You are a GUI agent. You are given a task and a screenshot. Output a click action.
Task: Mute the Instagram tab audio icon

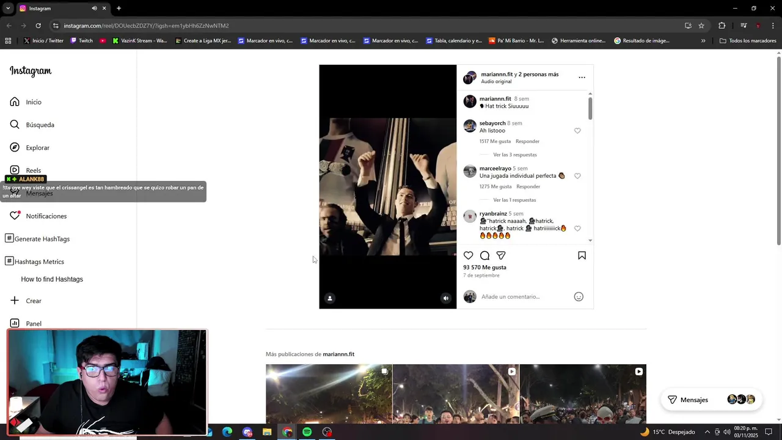(94, 9)
